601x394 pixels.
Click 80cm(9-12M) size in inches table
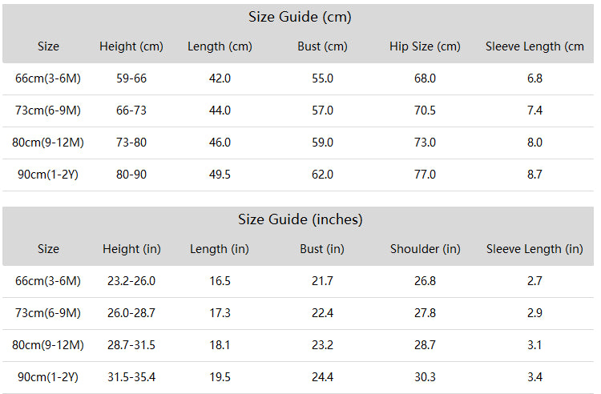[48, 345]
